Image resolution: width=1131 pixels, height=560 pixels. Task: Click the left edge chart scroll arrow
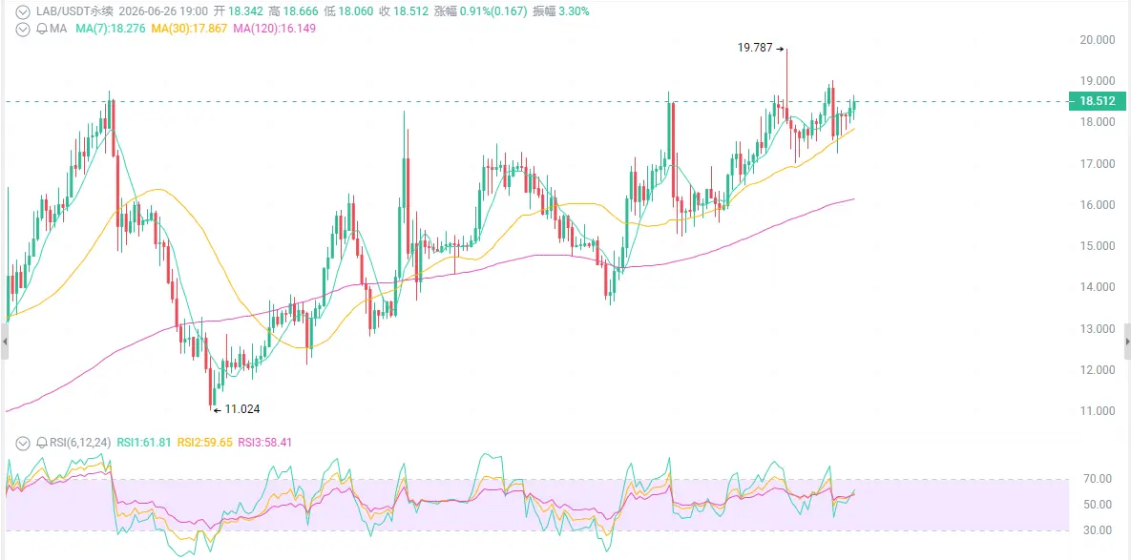[3, 342]
